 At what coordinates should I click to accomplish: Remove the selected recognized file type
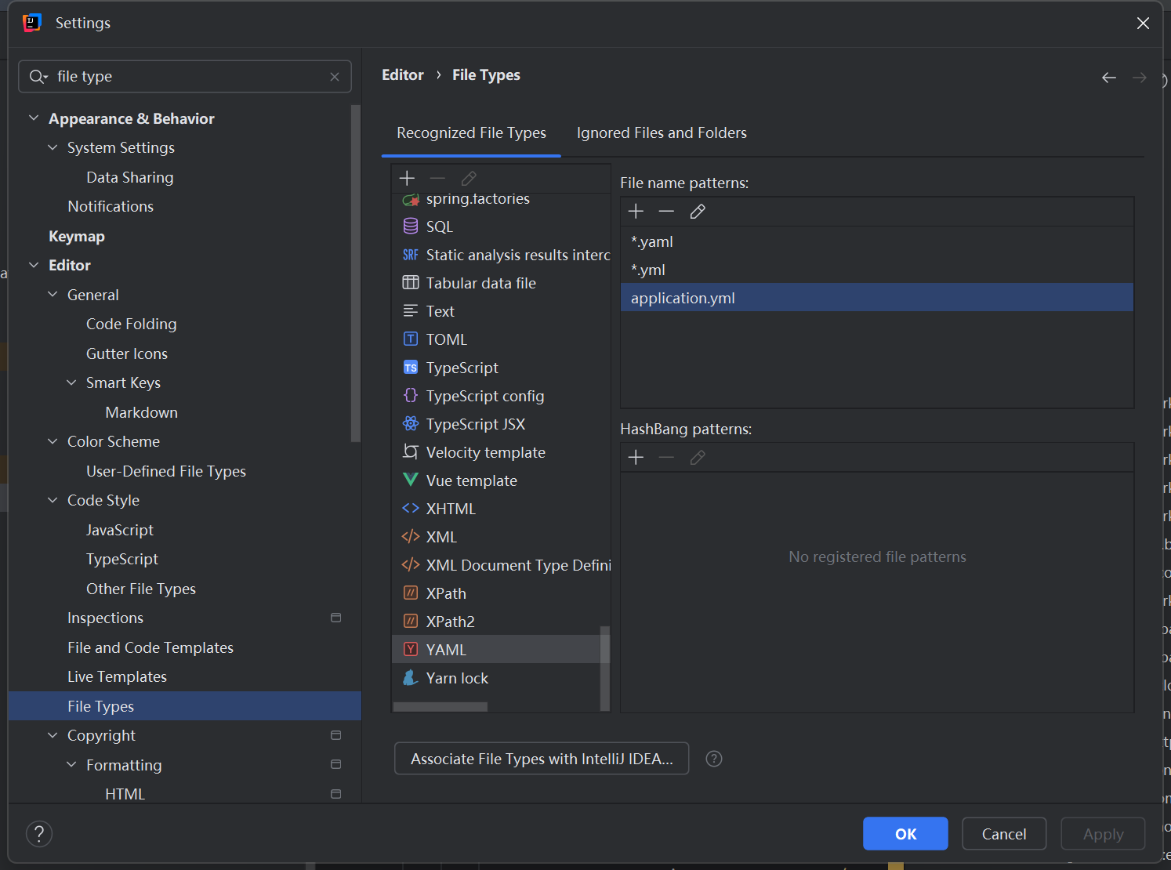437,179
